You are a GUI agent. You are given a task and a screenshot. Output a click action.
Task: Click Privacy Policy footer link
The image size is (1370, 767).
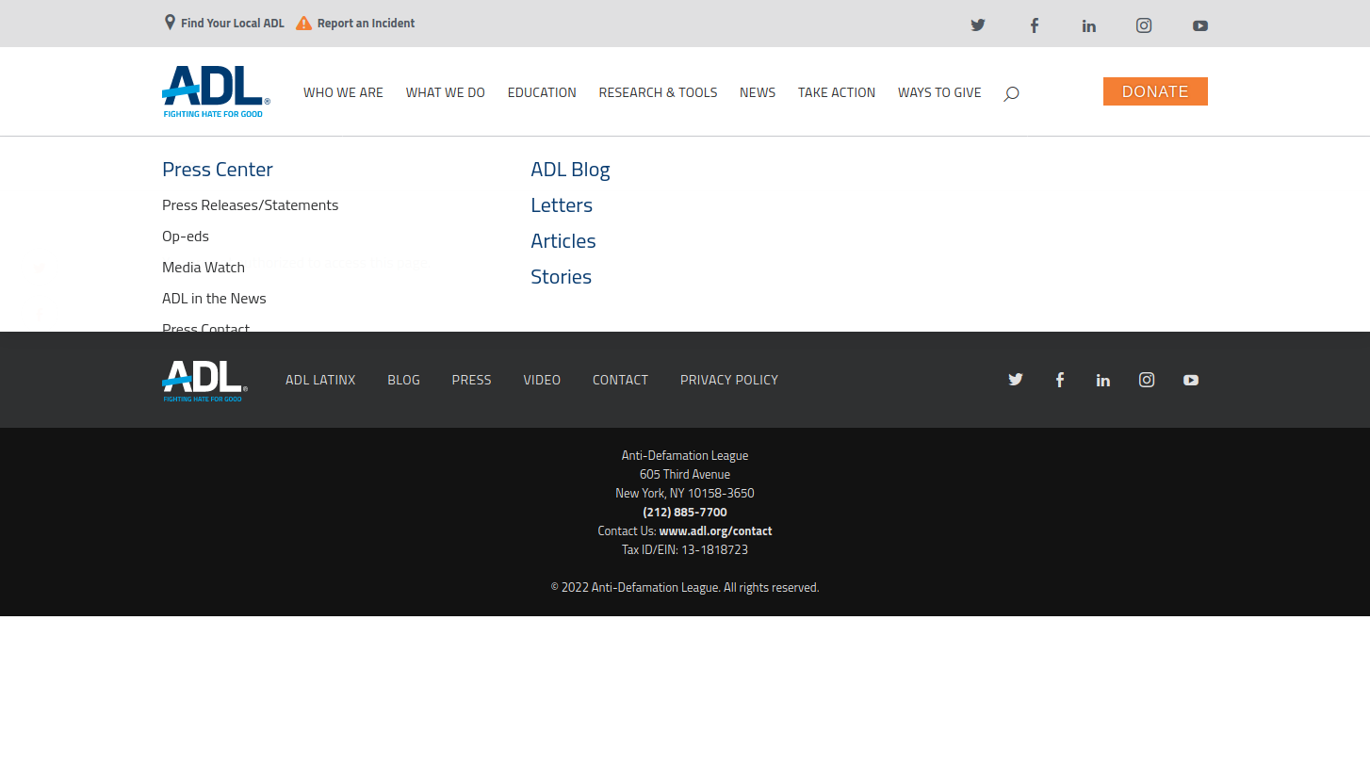point(729,380)
